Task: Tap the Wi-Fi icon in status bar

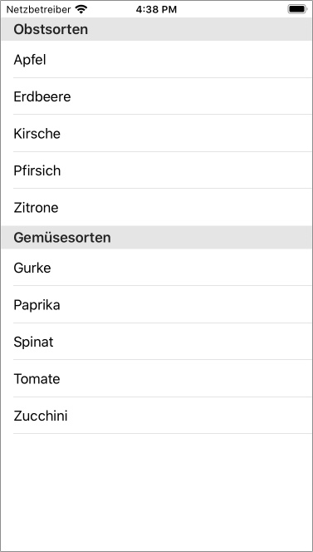Action: coord(81,9)
